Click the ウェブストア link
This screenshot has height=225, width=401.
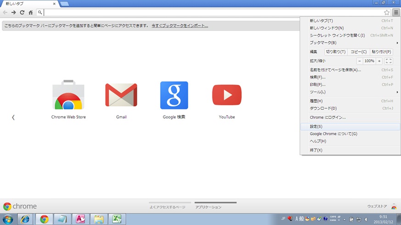coord(377,206)
